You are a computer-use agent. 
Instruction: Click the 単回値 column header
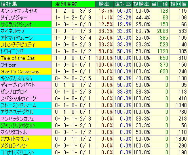click(160, 4)
